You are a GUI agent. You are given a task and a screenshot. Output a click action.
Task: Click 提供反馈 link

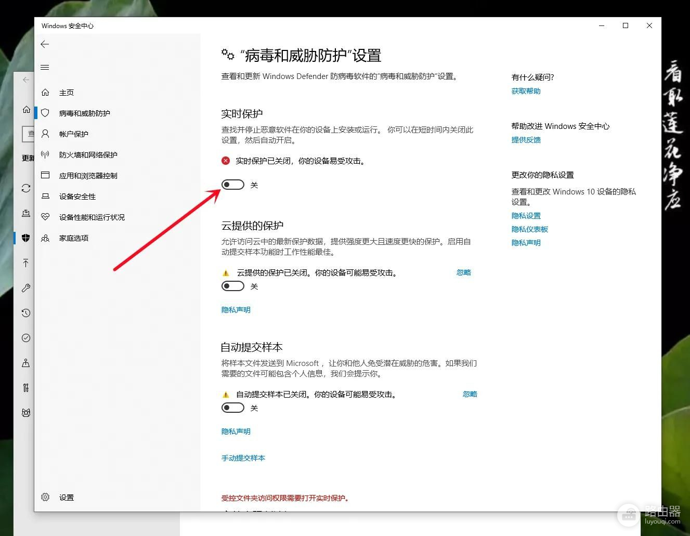526,140
